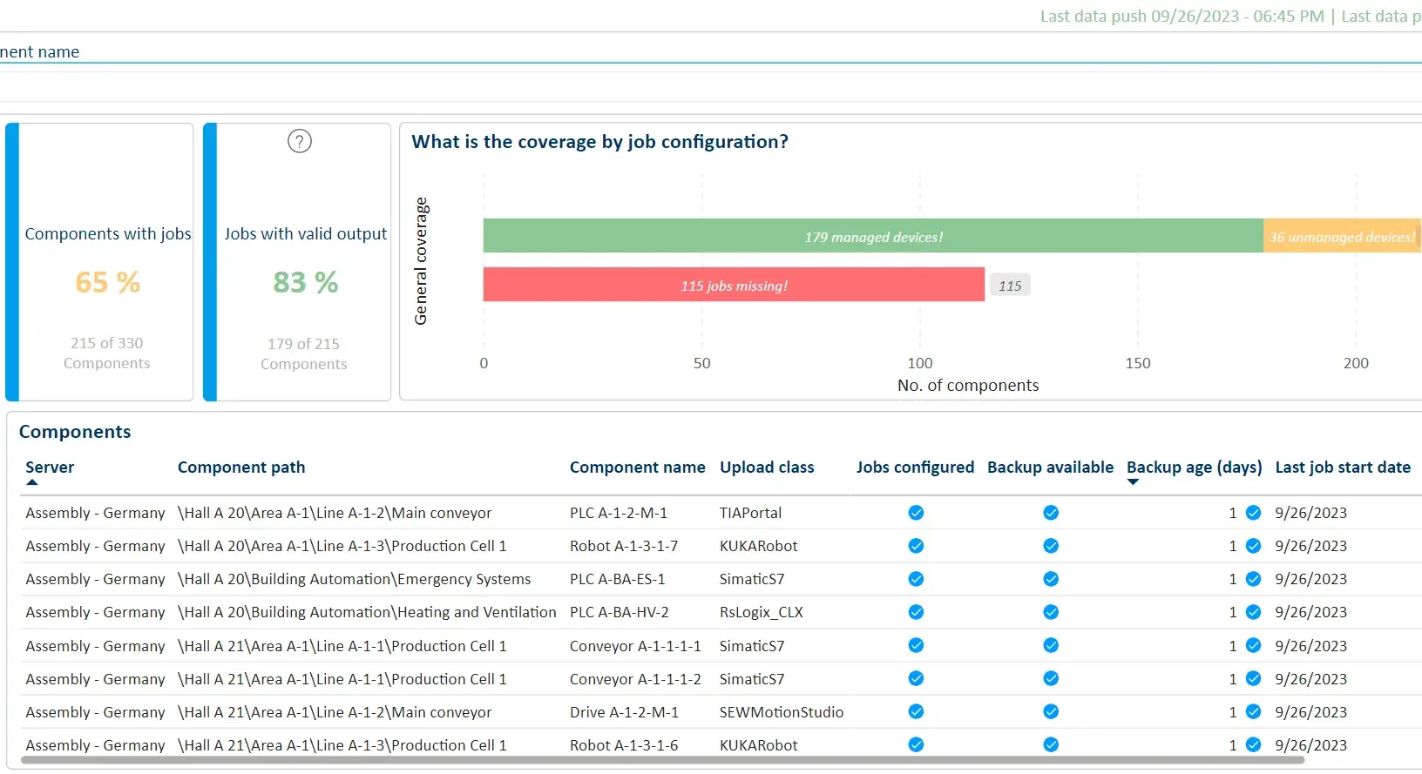The width and height of the screenshot is (1422, 774).
Task: Click Backup available checkmark for Conveyor A-1-1-1-2
Action: (1051, 678)
